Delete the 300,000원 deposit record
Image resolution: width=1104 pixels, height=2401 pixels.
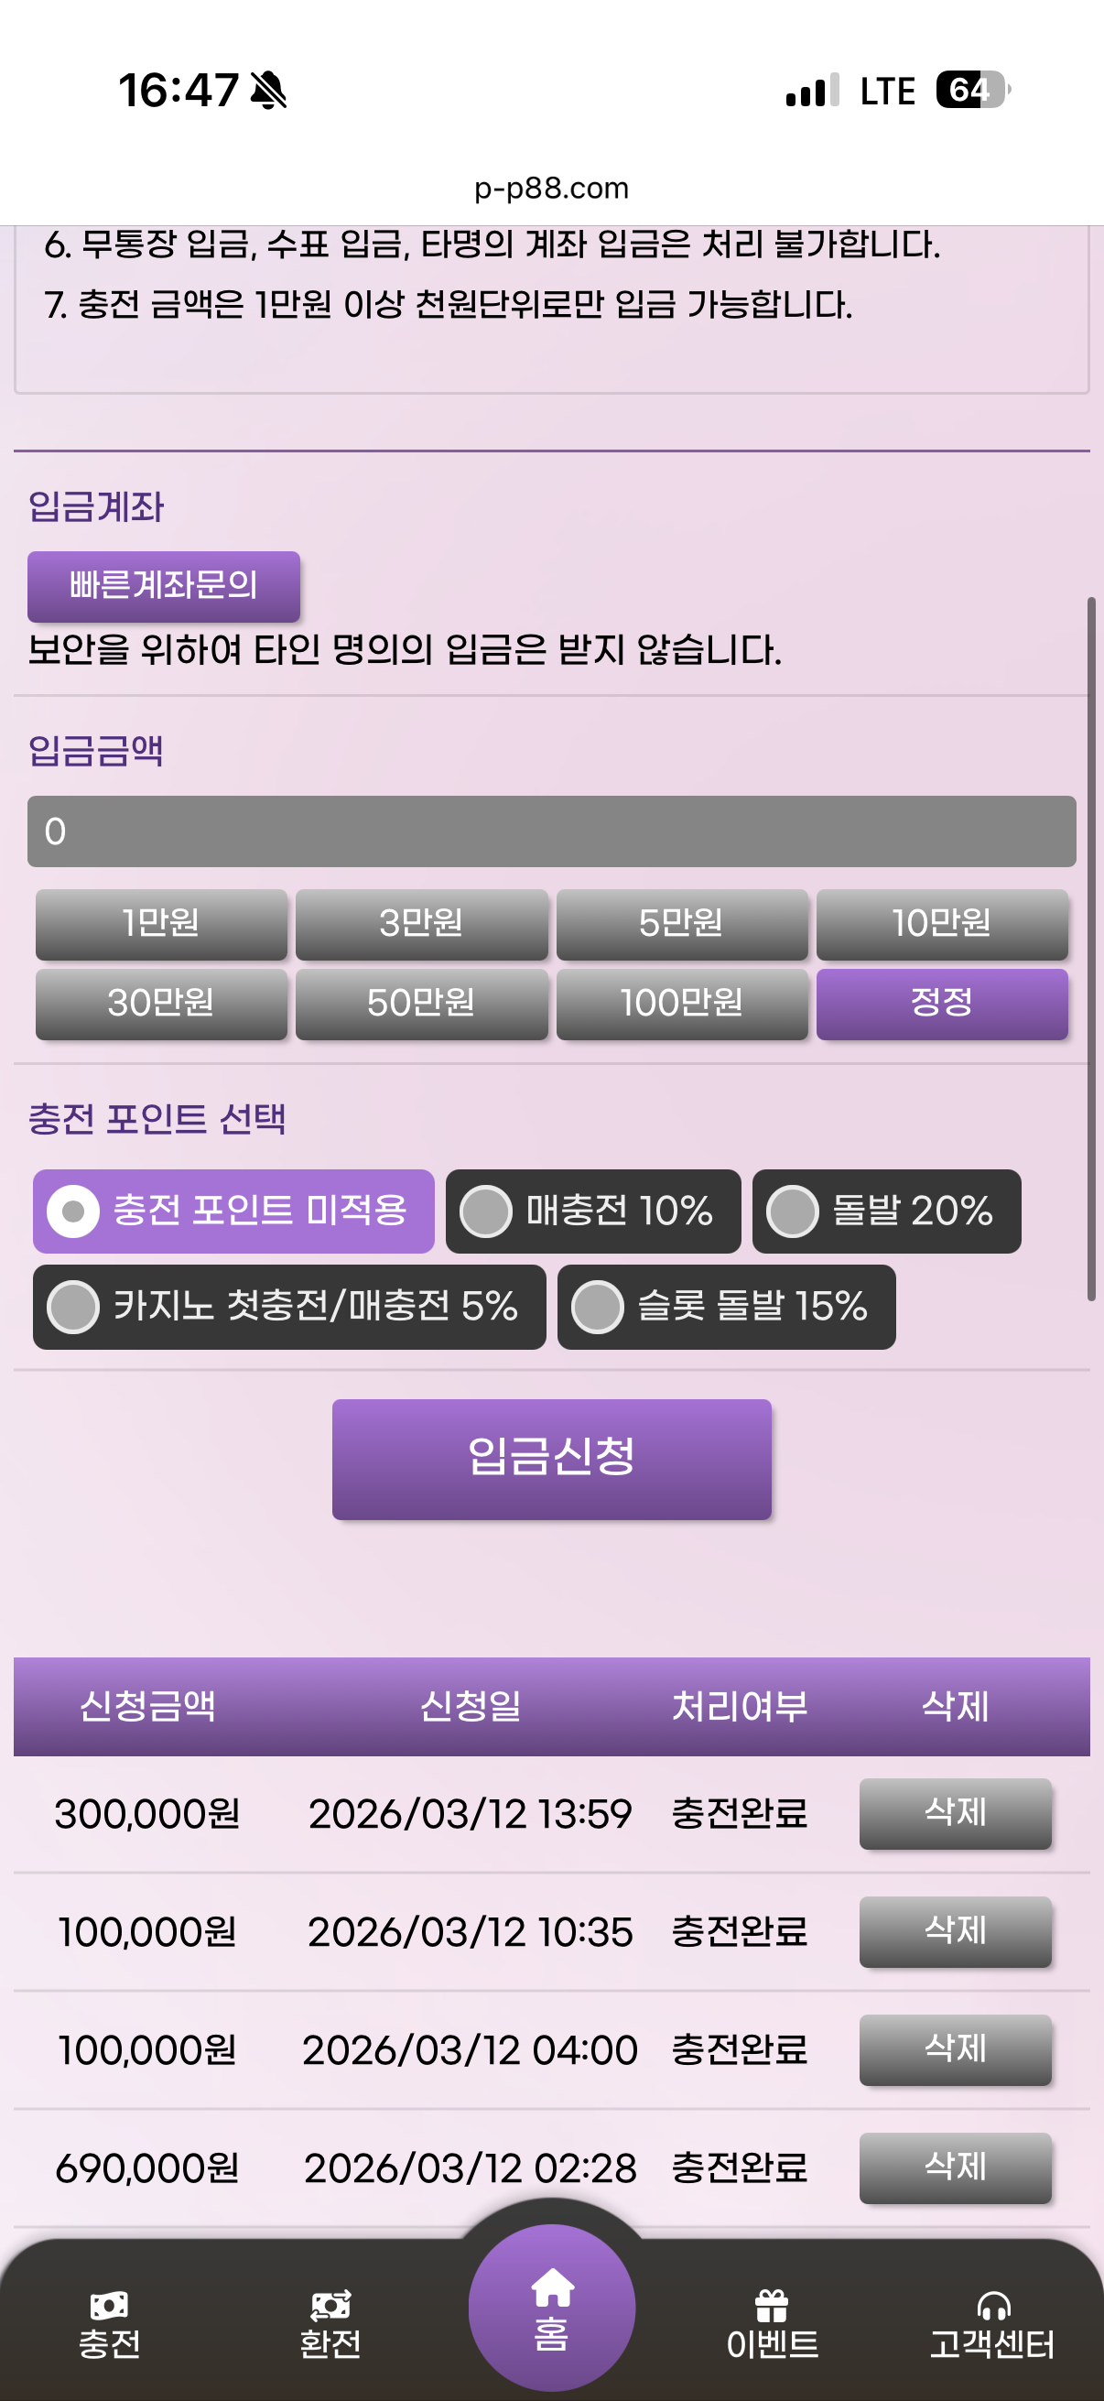(955, 1813)
